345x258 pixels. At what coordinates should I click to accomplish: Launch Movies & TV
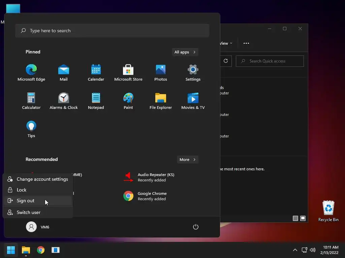coord(193,101)
